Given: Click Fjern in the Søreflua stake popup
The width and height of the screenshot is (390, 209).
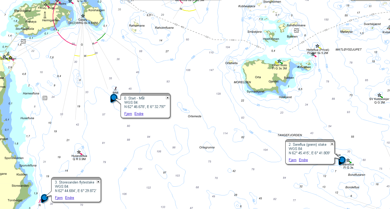Looking at the screenshot, I should tap(292, 160).
